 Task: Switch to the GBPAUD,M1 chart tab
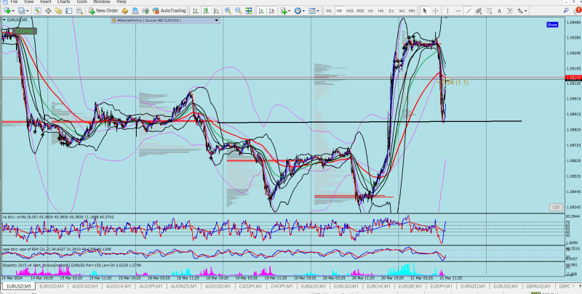click(538, 286)
